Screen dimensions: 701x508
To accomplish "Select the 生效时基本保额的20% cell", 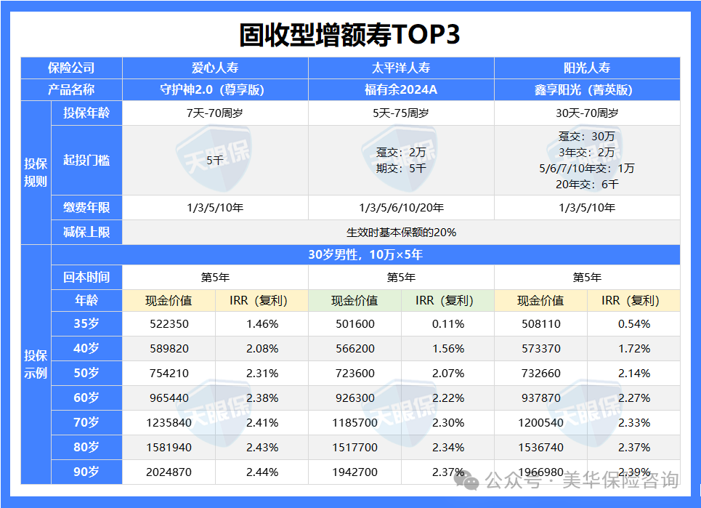I will click(401, 233).
